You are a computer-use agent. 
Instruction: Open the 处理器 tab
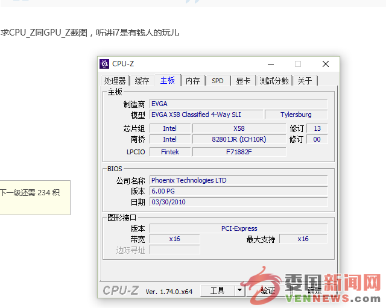(115, 81)
